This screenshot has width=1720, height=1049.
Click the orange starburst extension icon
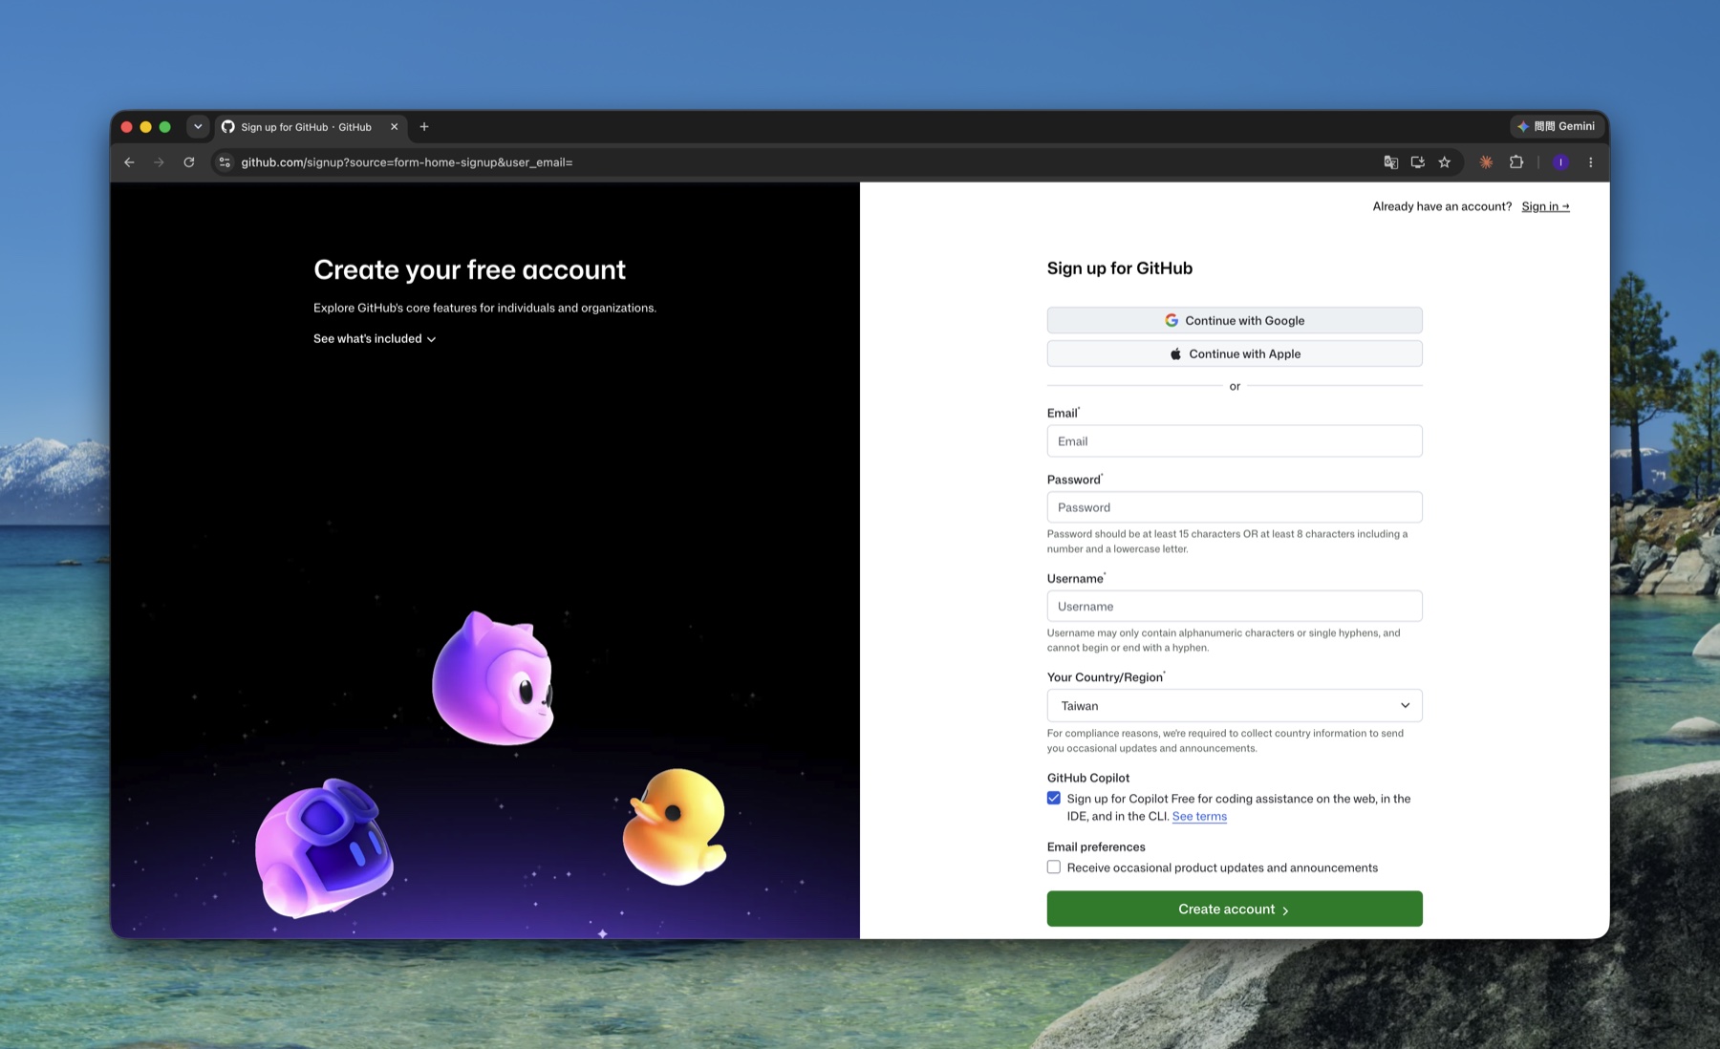1486,162
